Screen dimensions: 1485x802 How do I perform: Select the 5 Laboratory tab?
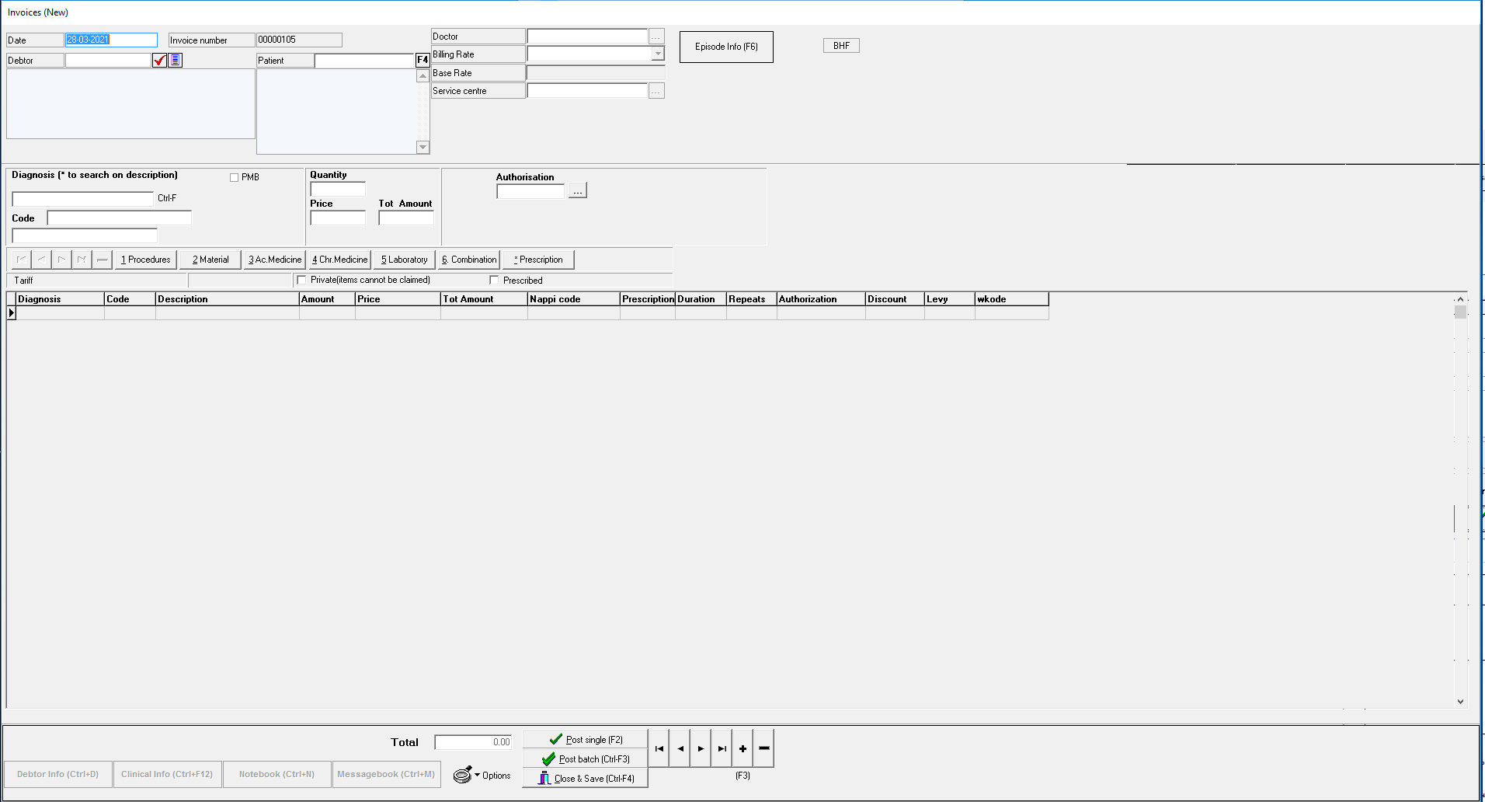(x=404, y=260)
